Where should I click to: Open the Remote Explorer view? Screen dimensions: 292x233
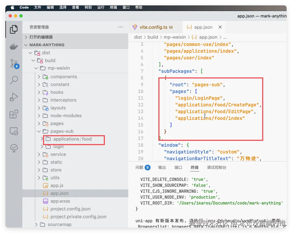point(14,131)
